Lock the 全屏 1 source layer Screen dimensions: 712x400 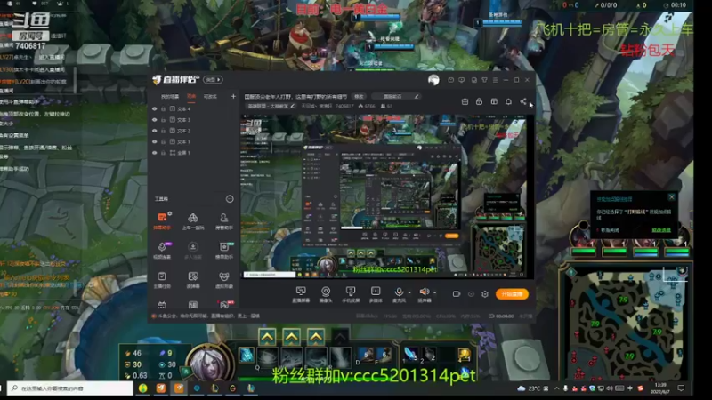pyautogui.click(x=164, y=153)
